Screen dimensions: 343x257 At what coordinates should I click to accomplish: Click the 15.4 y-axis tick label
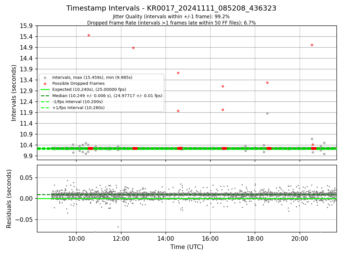tap(27, 37)
